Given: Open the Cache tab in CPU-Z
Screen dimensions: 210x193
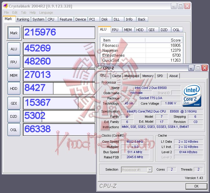Looking at the screenshot, I should click(x=117, y=76).
